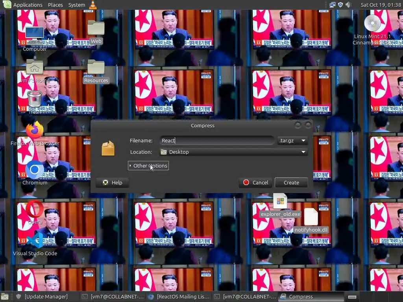Open the System menu
The width and height of the screenshot is (403, 302).
[x=77, y=5]
